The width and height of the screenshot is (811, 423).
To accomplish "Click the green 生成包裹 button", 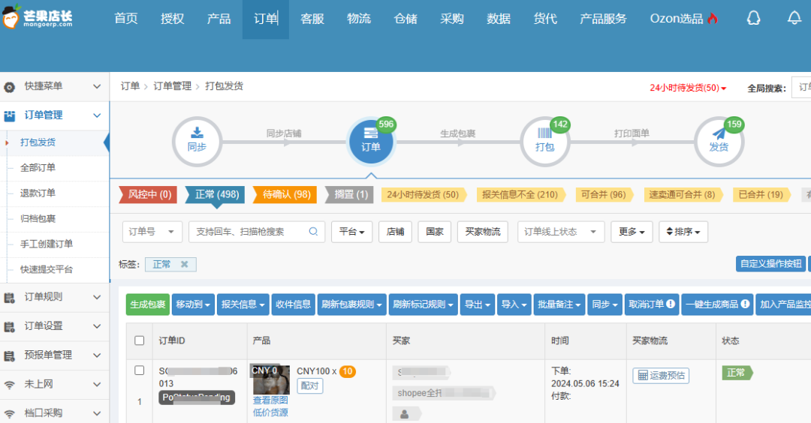I will point(148,304).
